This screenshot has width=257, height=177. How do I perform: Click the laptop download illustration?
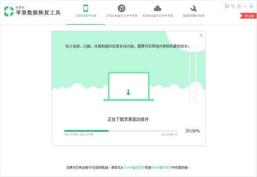[x=128, y=86]
